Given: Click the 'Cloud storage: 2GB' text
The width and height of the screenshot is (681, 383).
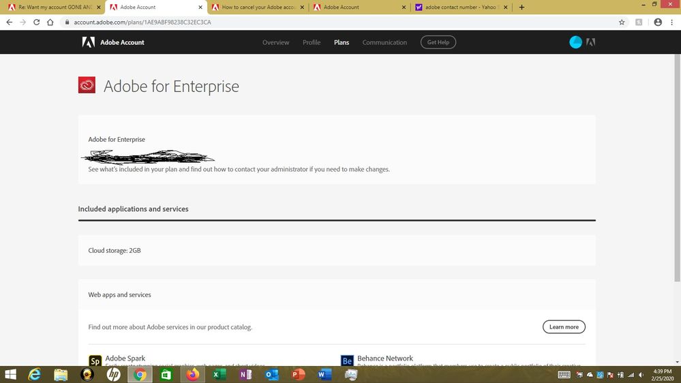Looking at the screenshot, I should coord(115,251).
